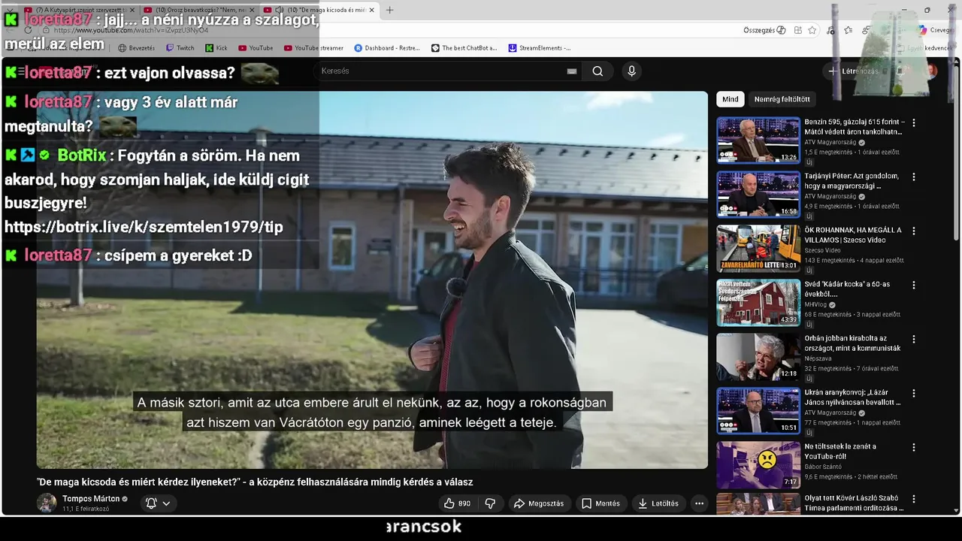Screen dimensions: 962x541
Task: Open Svéd Kádár kocka video thumbnail
Action: tap(758, 302)
